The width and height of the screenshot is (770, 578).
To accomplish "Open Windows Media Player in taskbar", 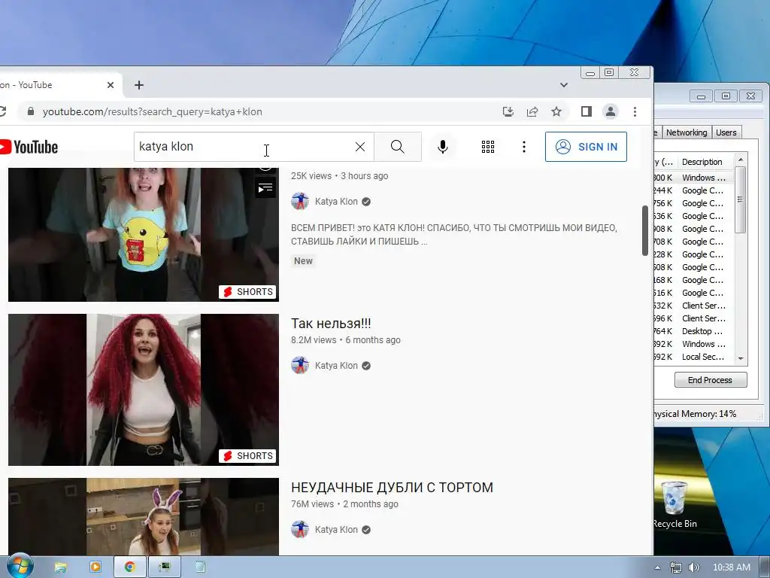I will tap(95, 567).
